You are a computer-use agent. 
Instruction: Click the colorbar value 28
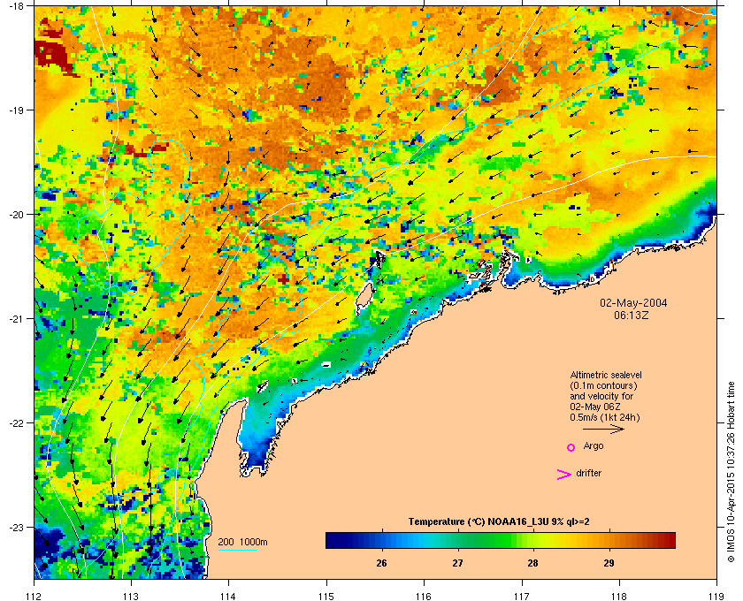point(533,563)
